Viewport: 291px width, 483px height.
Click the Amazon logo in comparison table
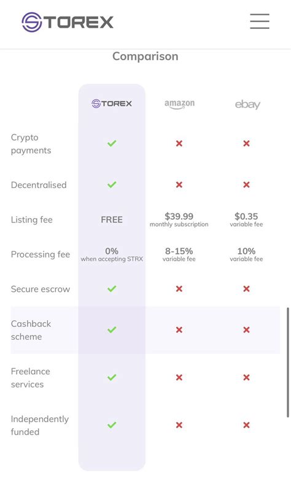point(179,104)
